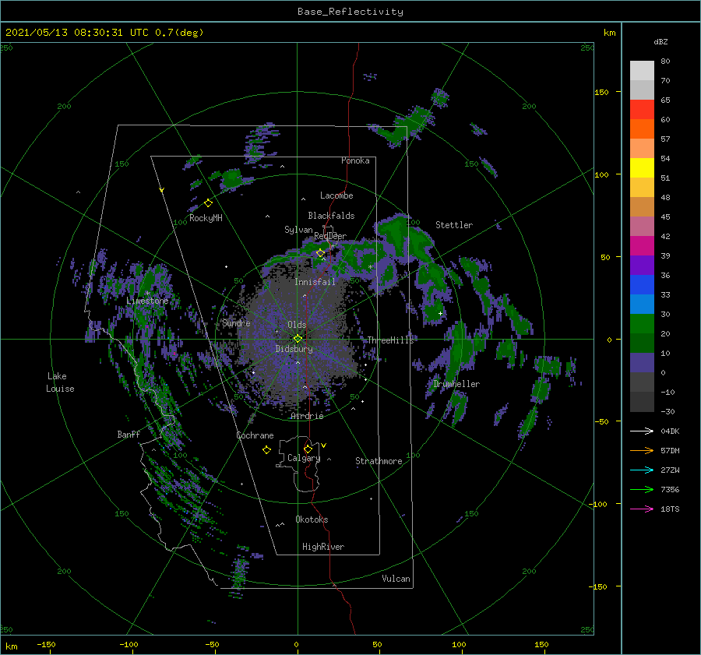Click the yellow 51–54 dBZ color swatch
The width and height of the screenshot is (701, 655).
tap(642, 168)
